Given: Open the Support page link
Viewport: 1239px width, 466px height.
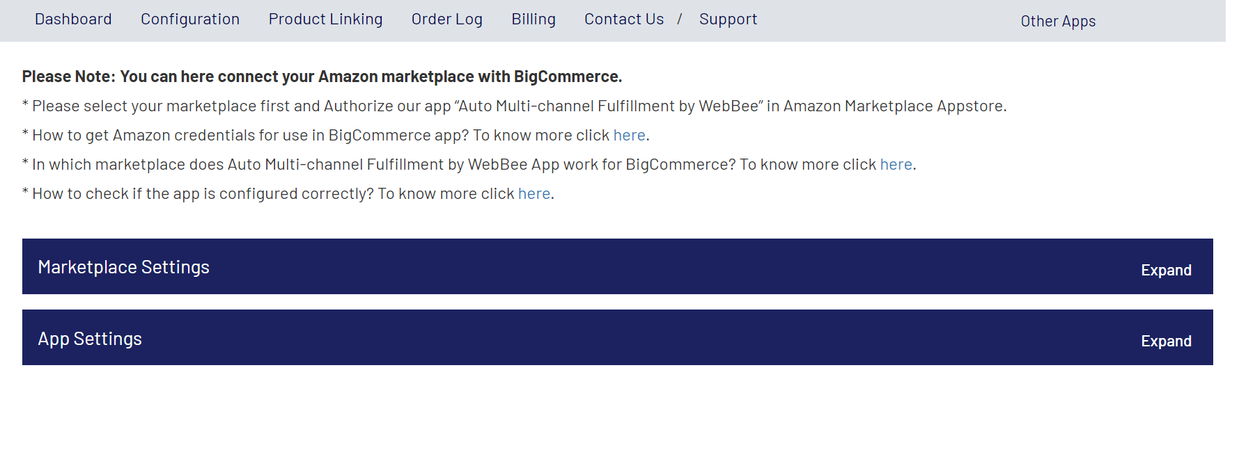Looking at the screenshot, I should click(x=728, y=19).
